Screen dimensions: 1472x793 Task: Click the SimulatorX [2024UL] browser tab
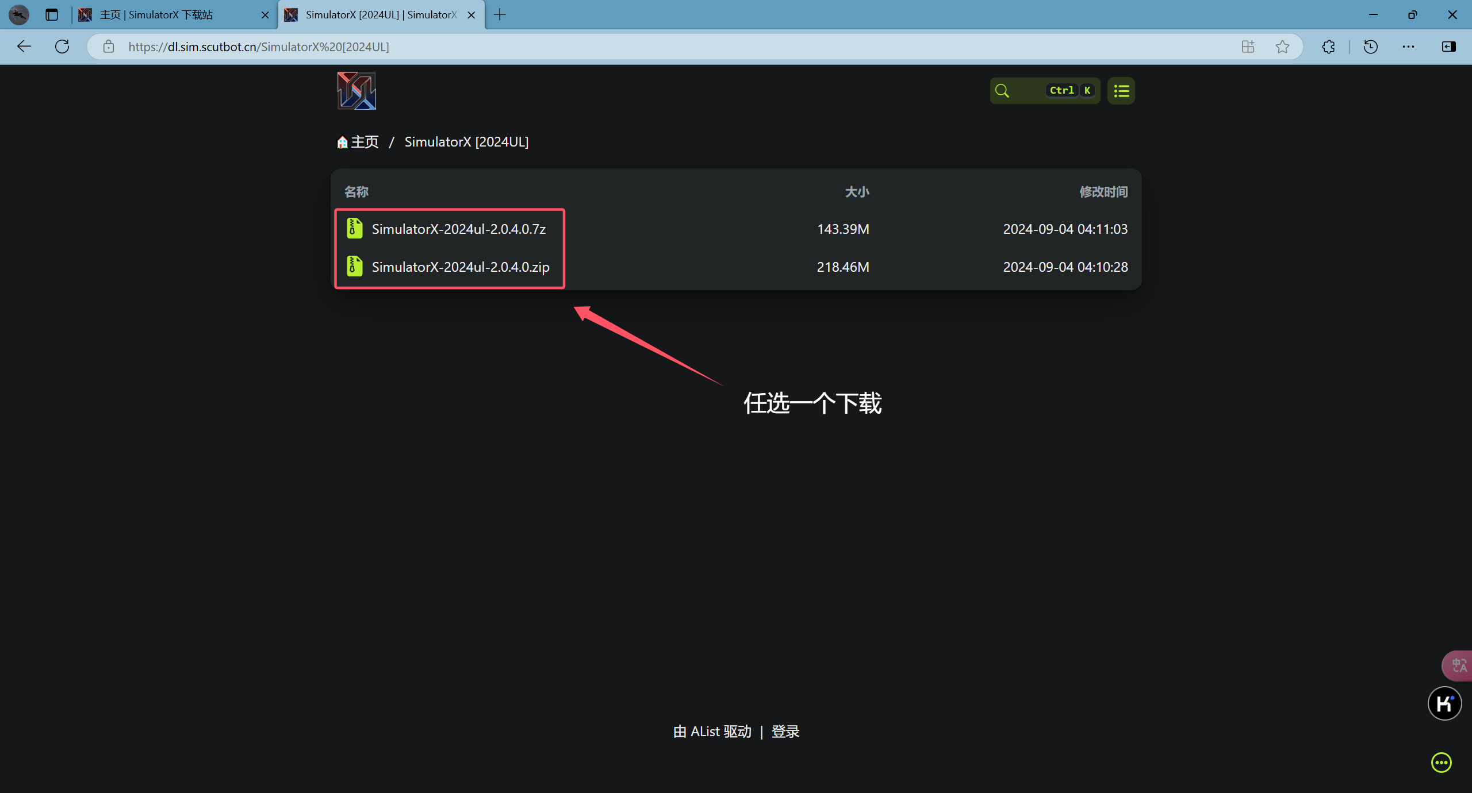(380, 14)
